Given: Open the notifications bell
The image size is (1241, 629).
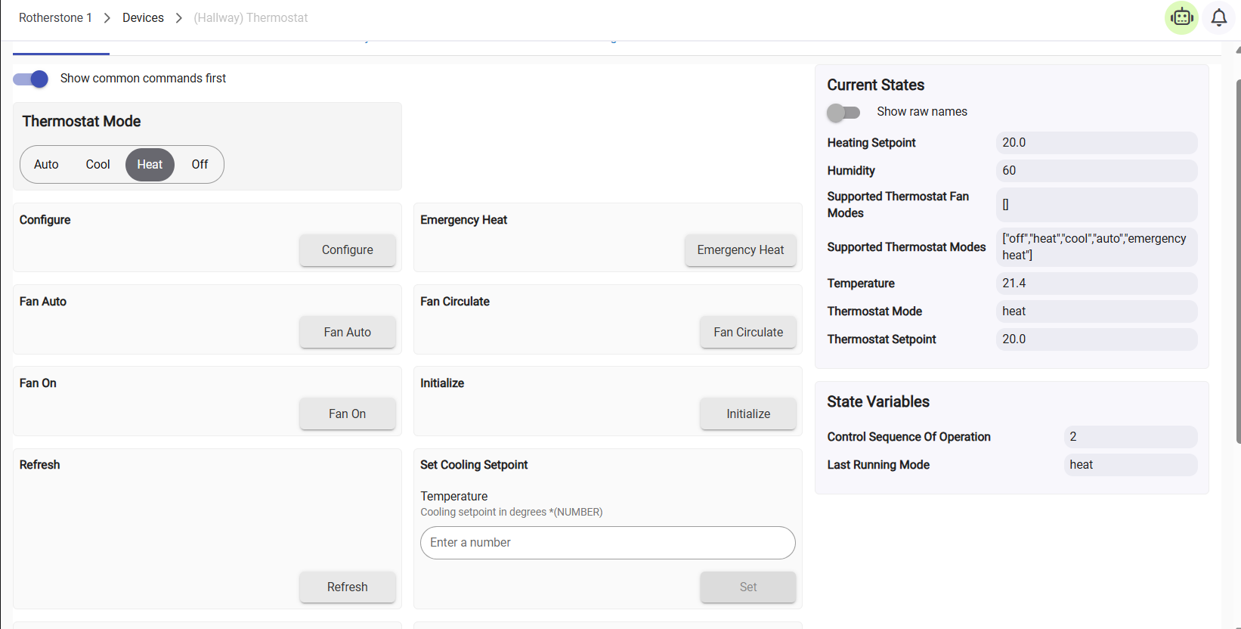Looking at the screenshot, I should point(1218,17).
